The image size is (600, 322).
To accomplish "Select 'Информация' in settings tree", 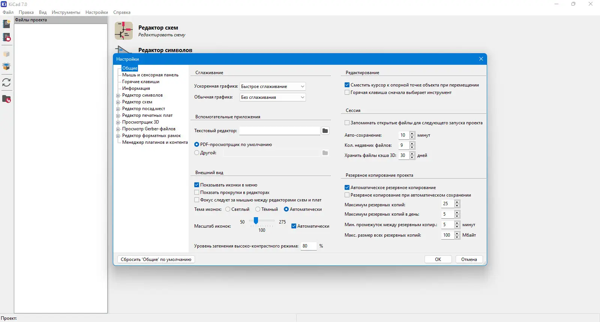I will (x=136, y=88).
